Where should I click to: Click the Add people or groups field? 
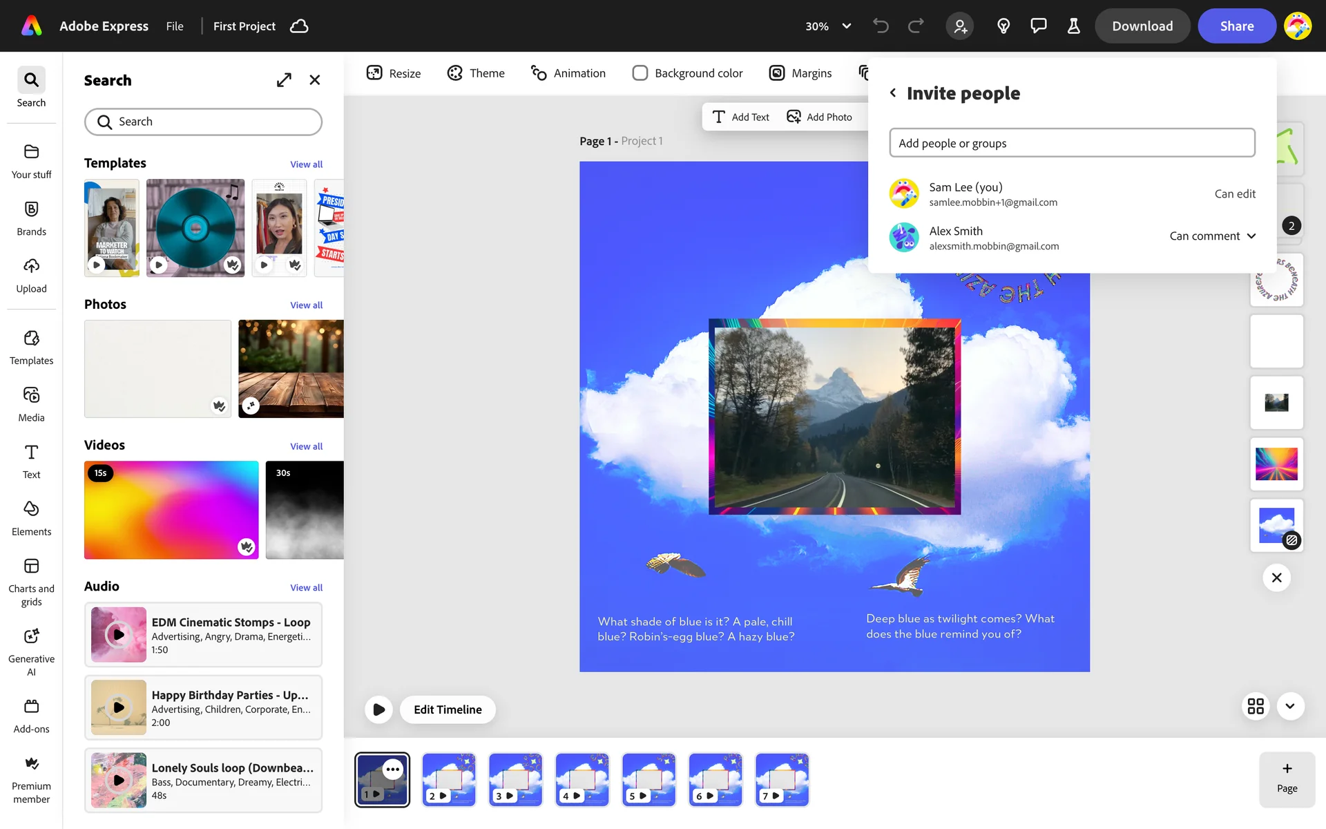tap(1071, 143)
